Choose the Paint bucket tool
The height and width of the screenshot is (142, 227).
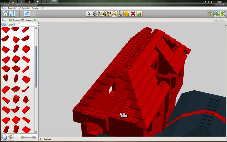tap(120, 14)
